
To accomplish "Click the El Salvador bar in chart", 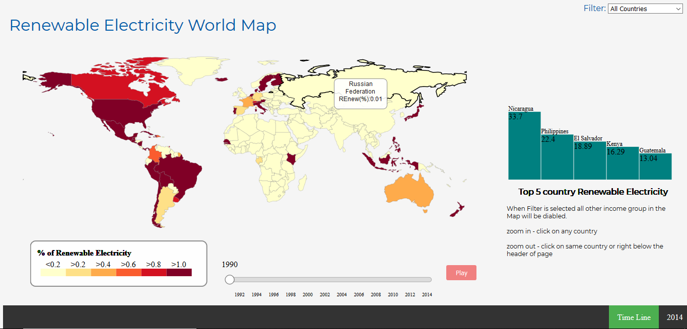I will [x=590, y=160].
